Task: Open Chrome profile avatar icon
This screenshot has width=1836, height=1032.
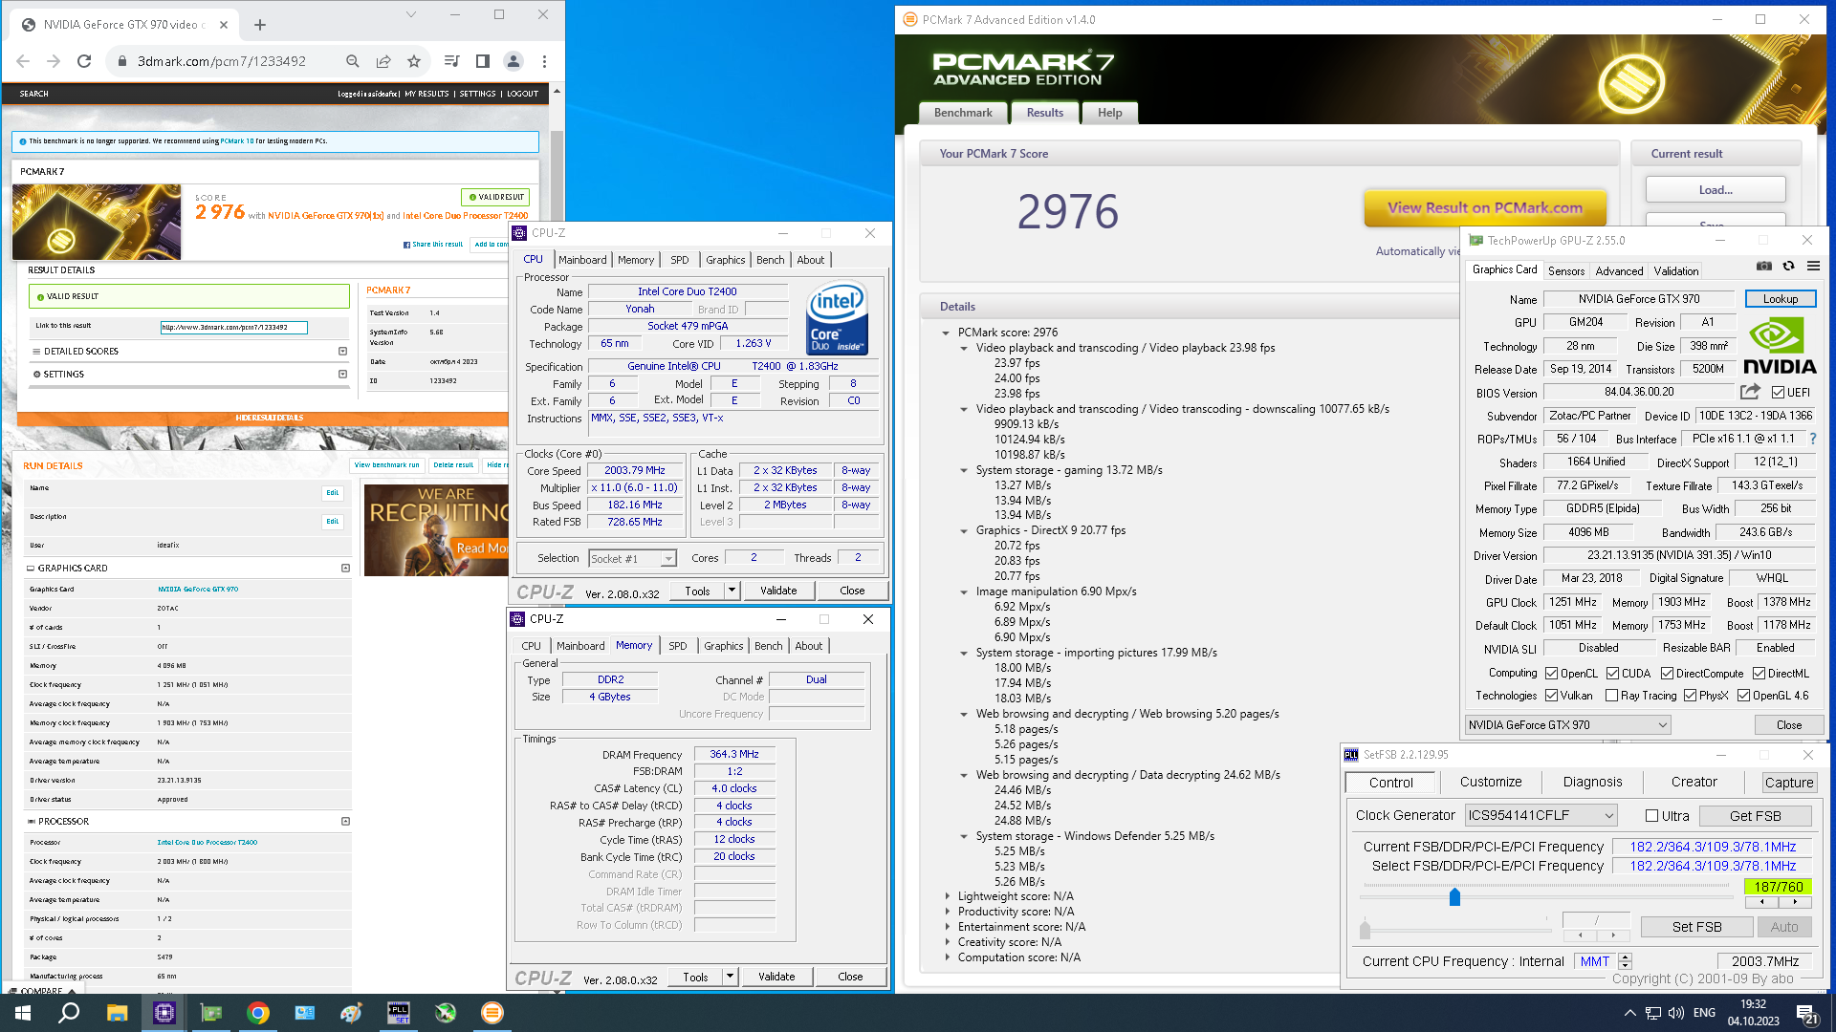Action: (x=514, y=61)
